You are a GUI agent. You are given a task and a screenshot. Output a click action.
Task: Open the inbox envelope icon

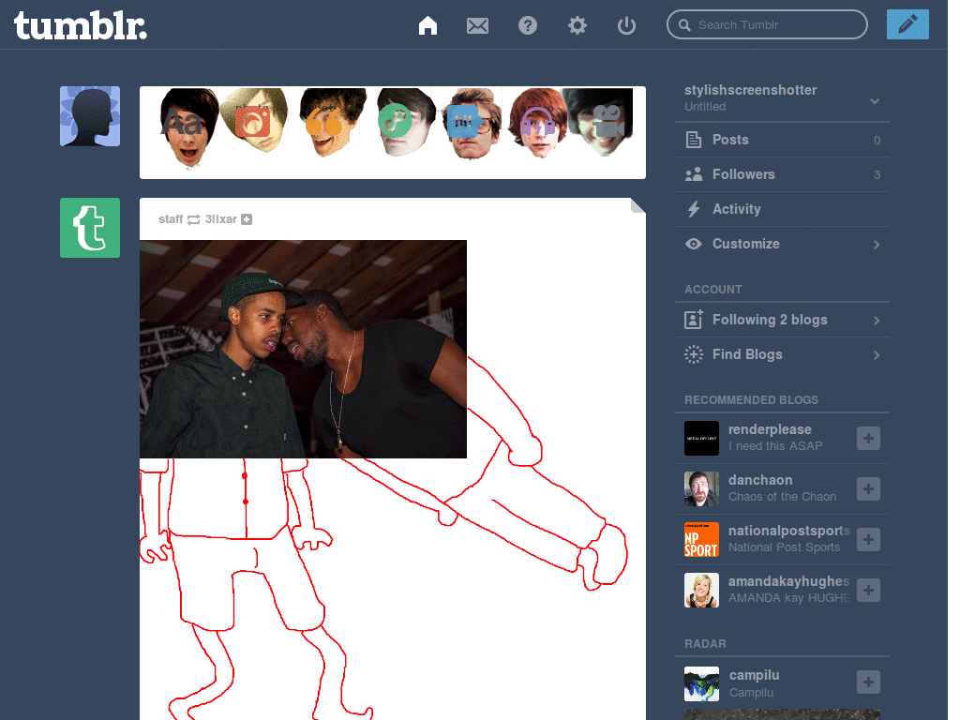(x=477, y=25)
